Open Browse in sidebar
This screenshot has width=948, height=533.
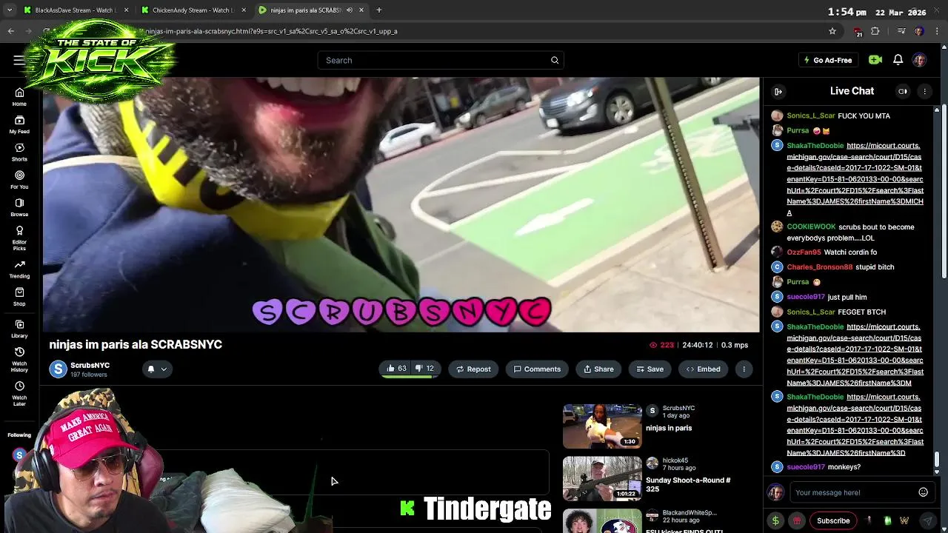[x=19, y=207]
